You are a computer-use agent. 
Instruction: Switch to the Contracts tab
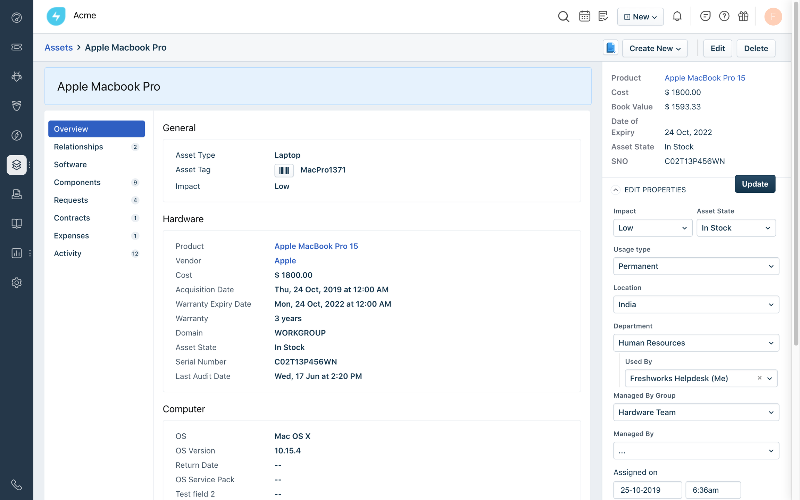[97, 218]
